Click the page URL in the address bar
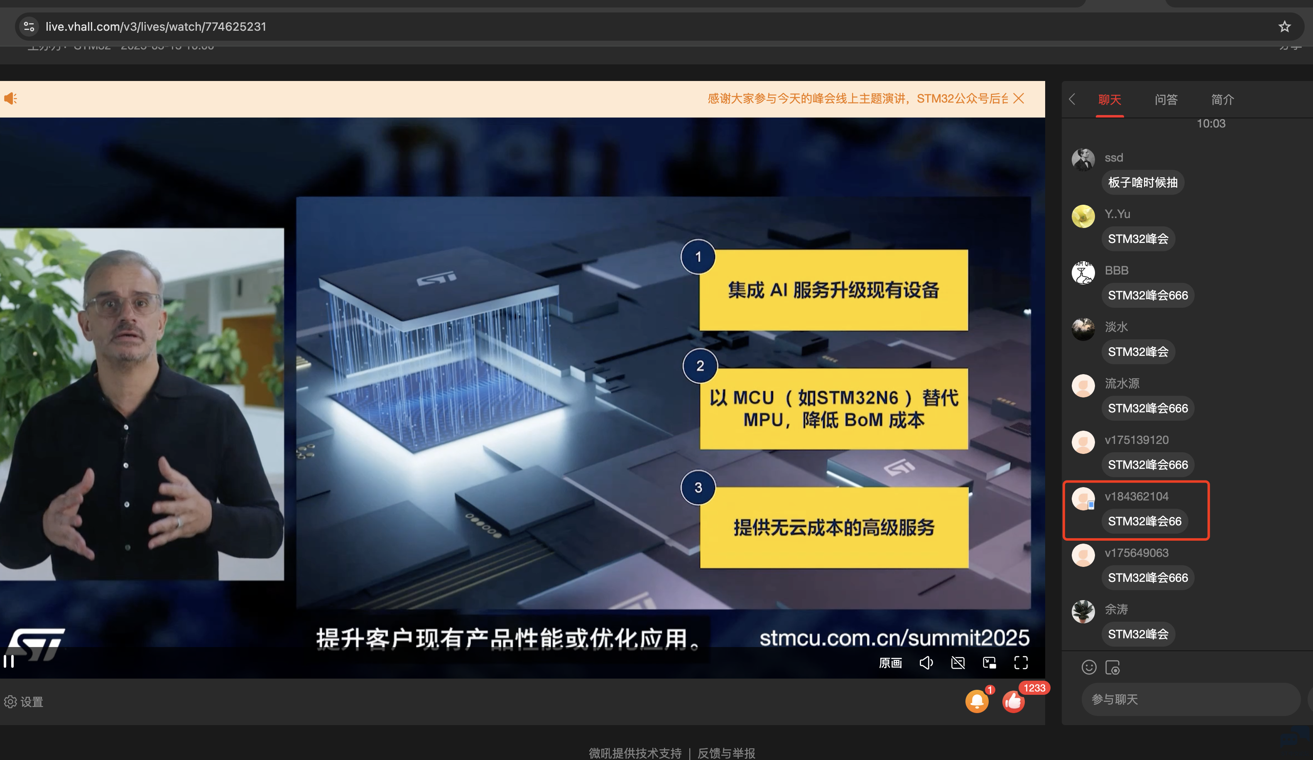1313x760 pixels. [156, 27]
